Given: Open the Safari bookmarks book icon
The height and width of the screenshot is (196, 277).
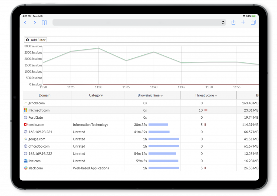Looking at the screenshot, I should (x=44, y=23).
